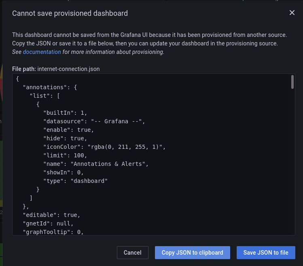Image resolution: width=303 pixels, height=266 pixels.
Task: Open the provisioning documentation link
Action: tap(42, 52)
